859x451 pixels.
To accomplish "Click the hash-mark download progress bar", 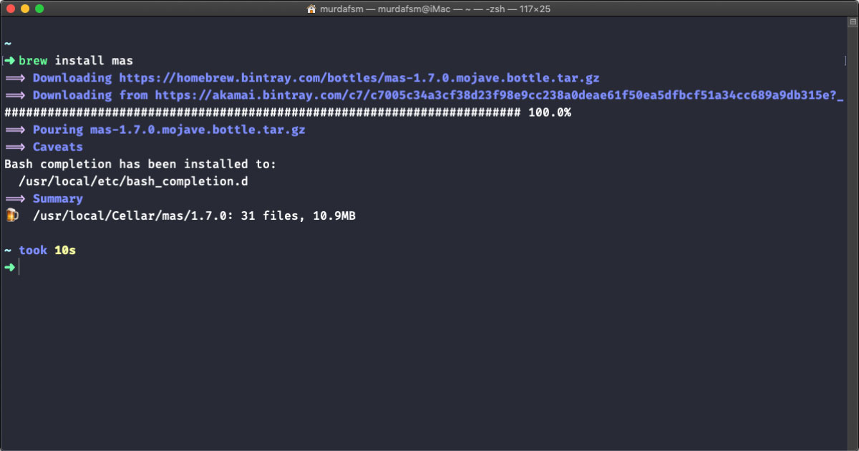I will click(x=263, y=112).
